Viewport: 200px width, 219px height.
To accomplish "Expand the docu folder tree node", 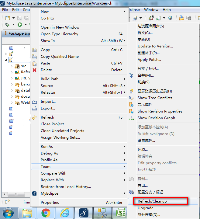I will (12, 96).
